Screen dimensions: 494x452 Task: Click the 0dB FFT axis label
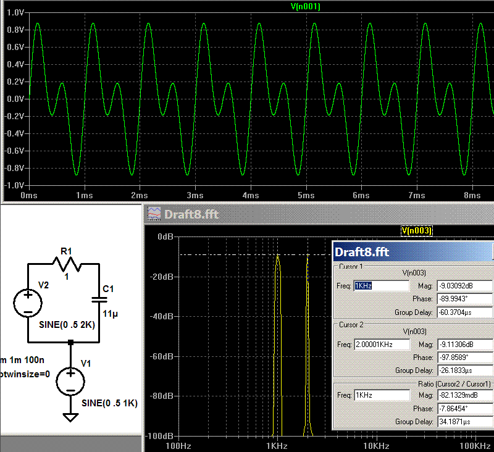coord(165,236)
